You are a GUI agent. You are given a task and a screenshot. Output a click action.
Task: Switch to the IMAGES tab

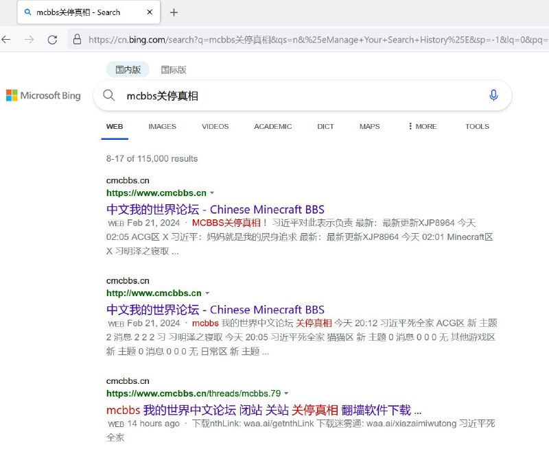click(x=161, y=126)
